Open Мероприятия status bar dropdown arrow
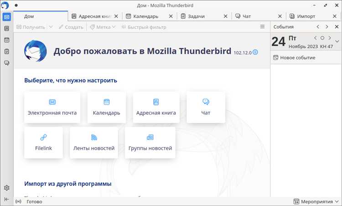The width and height of the screenshot is (342, 206). tap(337, 201)
